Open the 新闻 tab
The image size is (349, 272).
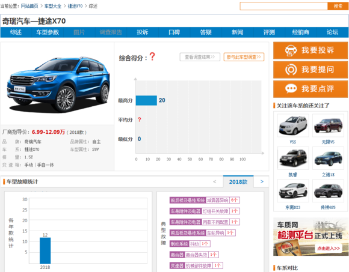pos(237,32)
